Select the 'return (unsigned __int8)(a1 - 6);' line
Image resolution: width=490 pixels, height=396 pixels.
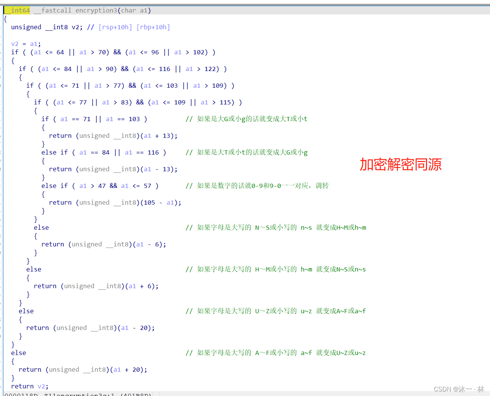pos(104,244)
